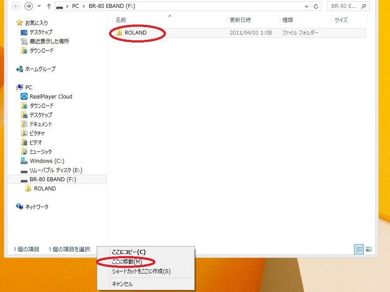Open リムーバブル ディスク (E:) drive
This screenshot has width=390, height=292.
click(x=56, y=170)
